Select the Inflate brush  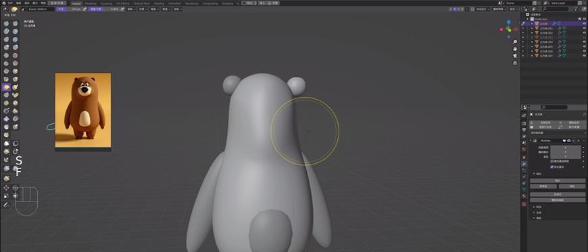6,46
